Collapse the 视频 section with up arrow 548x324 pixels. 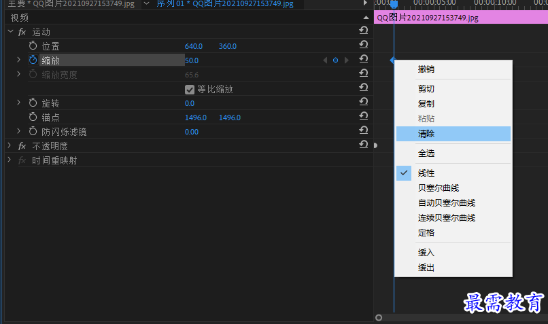[x=366, y=18]
